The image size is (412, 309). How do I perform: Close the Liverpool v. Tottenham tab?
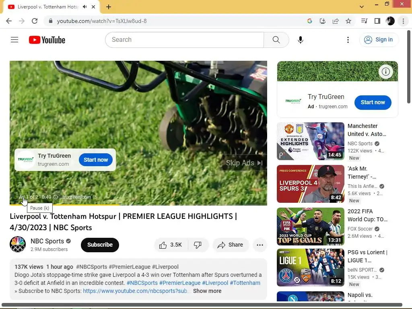[x=93, y=7]
